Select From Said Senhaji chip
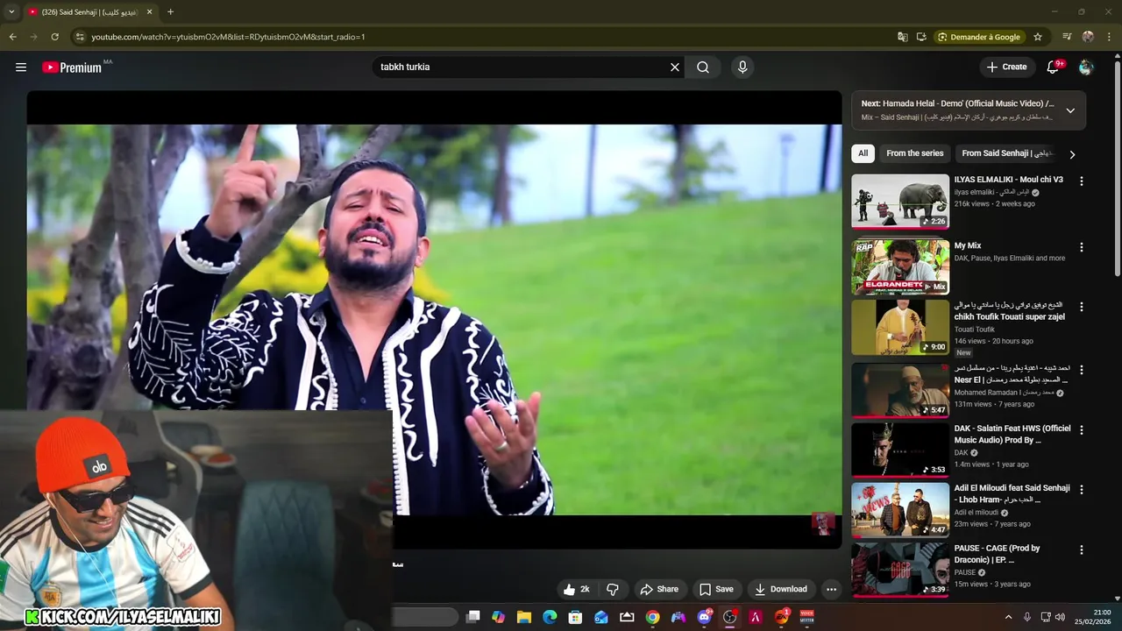The image size is (1122, 631). (x=1006, y=153)
